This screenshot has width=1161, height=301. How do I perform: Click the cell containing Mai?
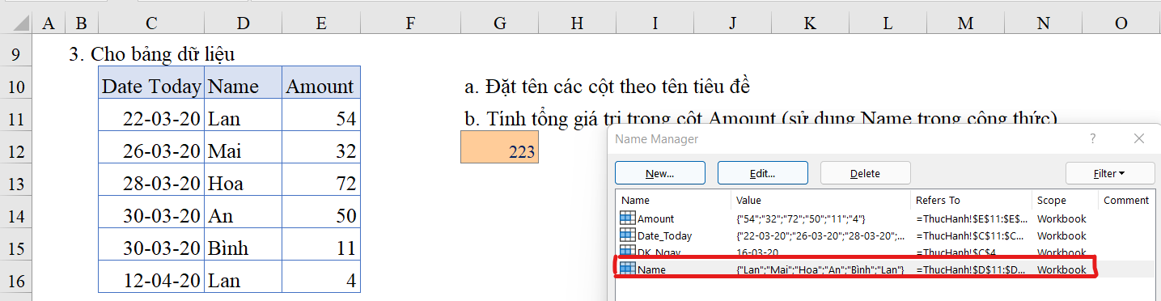pos(243,150)
